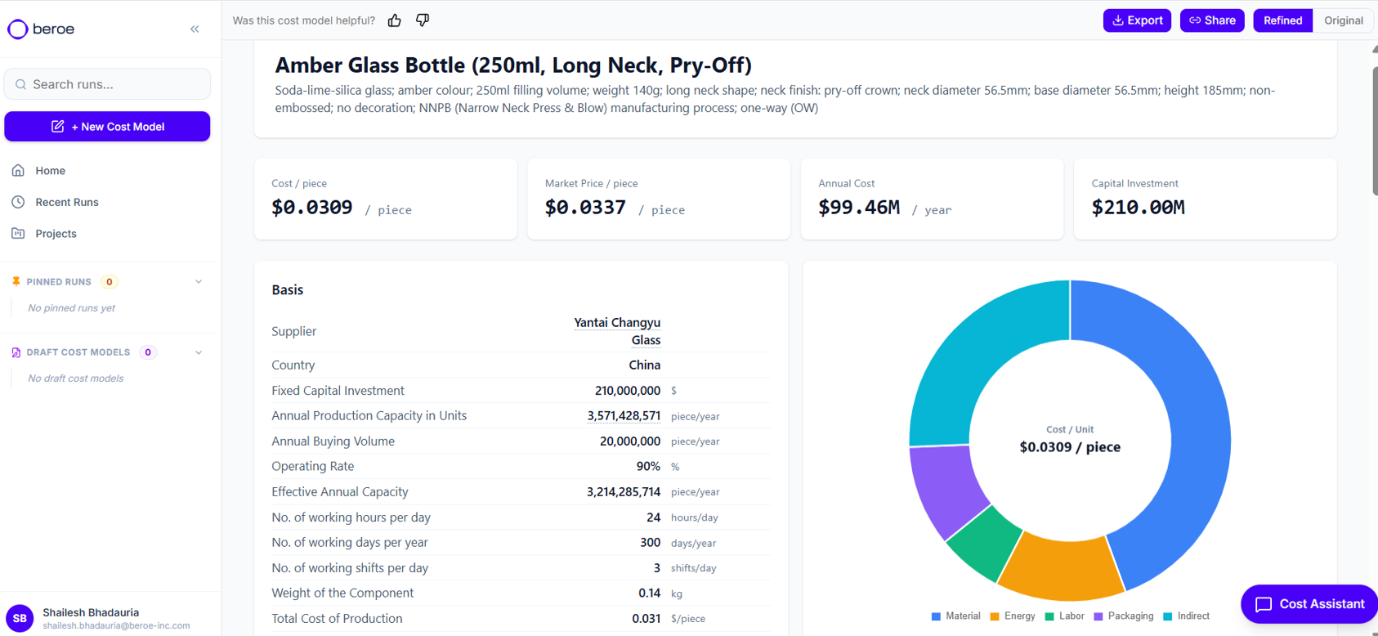Click the Effective Annual Capacity value 3,214,285,714
1378x636 pixels.
click(x=624, y=492)
